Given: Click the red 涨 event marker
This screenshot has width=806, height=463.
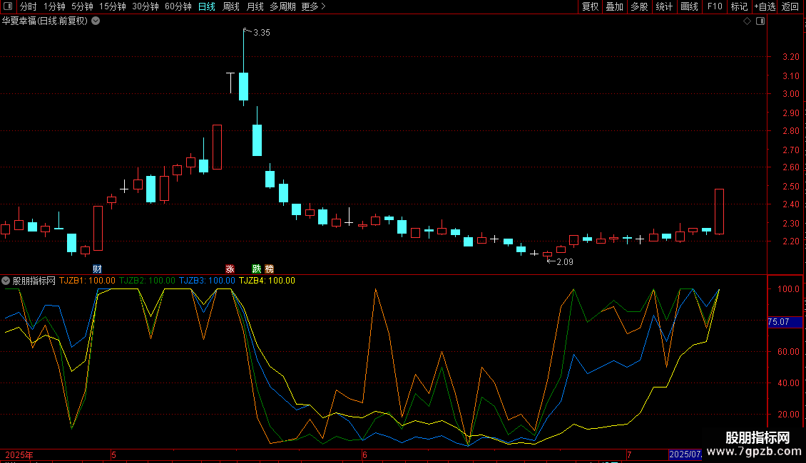Looking at the screenshot, I should click(x=230, y=269).
